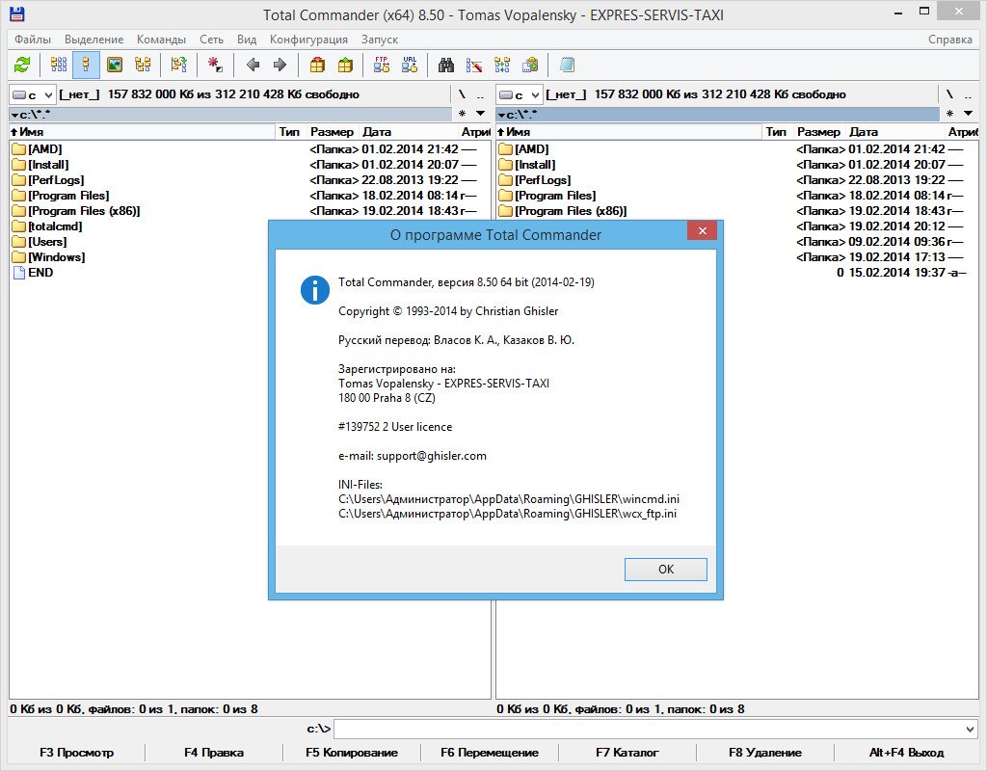The width and height of the screenshot is (987, 771).
Task: Open FTP connect toolbar icon
Action: pos(382,65)
